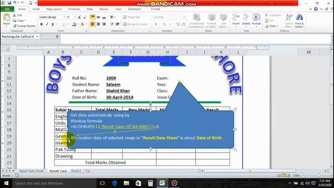This screenshot has width=334, height=188.
Task: Open the Name Box dropdown arrow
Action: (37, 37)
